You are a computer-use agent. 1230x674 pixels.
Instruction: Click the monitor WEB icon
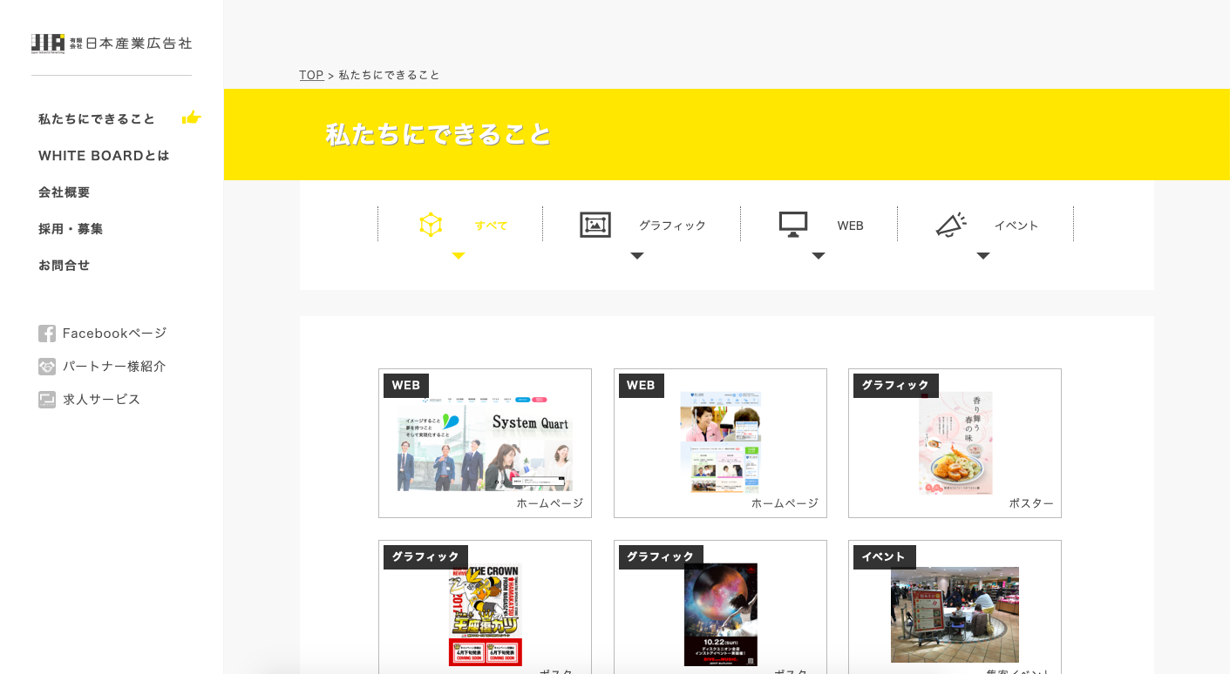[x=793, y=225]
